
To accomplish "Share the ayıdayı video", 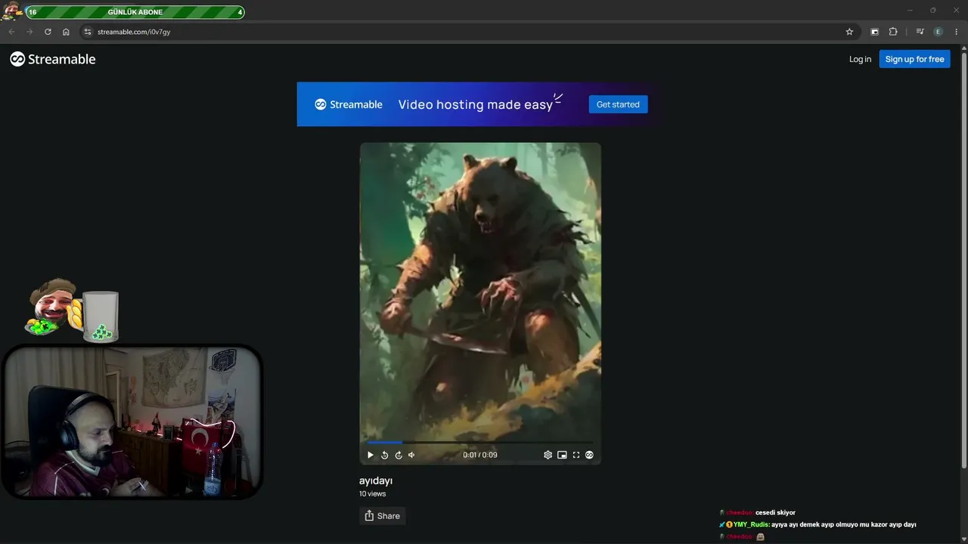I will point(382,516).
